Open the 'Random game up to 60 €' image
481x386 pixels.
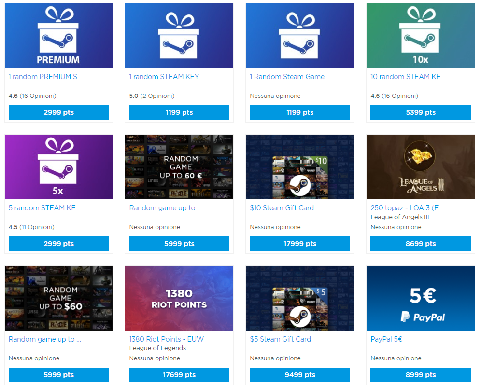179,167
